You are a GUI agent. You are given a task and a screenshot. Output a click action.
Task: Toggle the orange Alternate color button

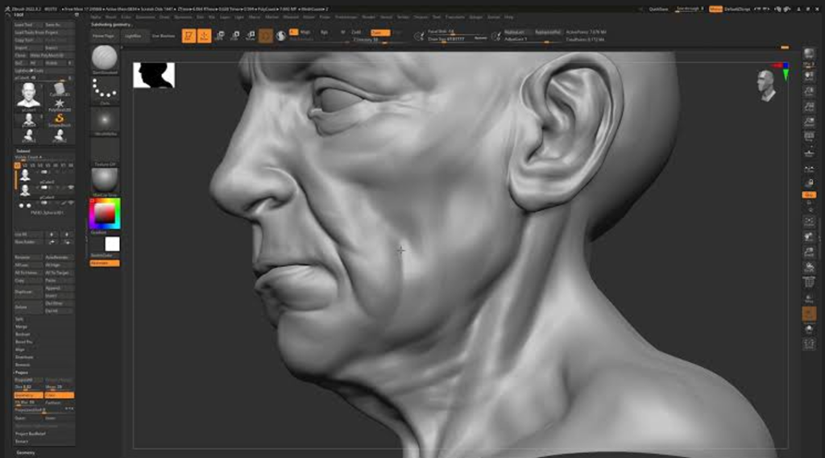(x=105, y=263)
